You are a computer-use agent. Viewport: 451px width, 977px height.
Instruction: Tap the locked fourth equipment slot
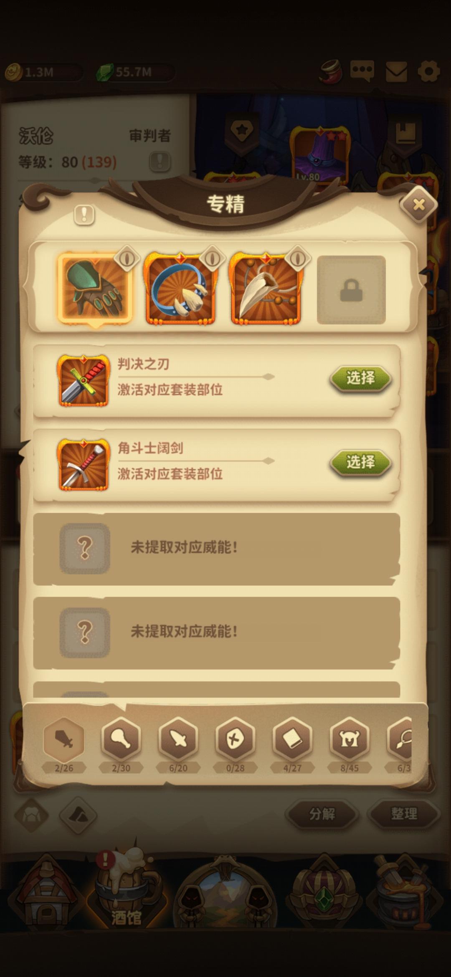[x=351, y=290]
